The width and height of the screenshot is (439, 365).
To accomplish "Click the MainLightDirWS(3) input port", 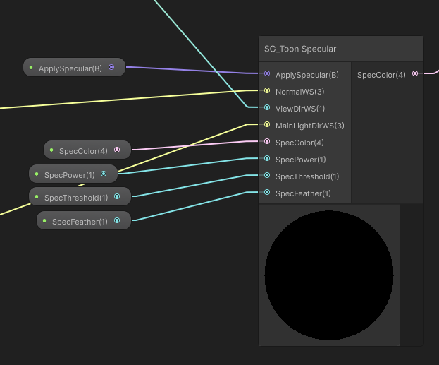I will click(267, 124).
